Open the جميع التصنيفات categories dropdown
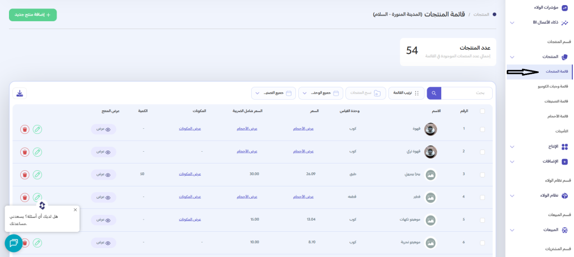This screenshot has height=257, width=574. pos(273,93)
